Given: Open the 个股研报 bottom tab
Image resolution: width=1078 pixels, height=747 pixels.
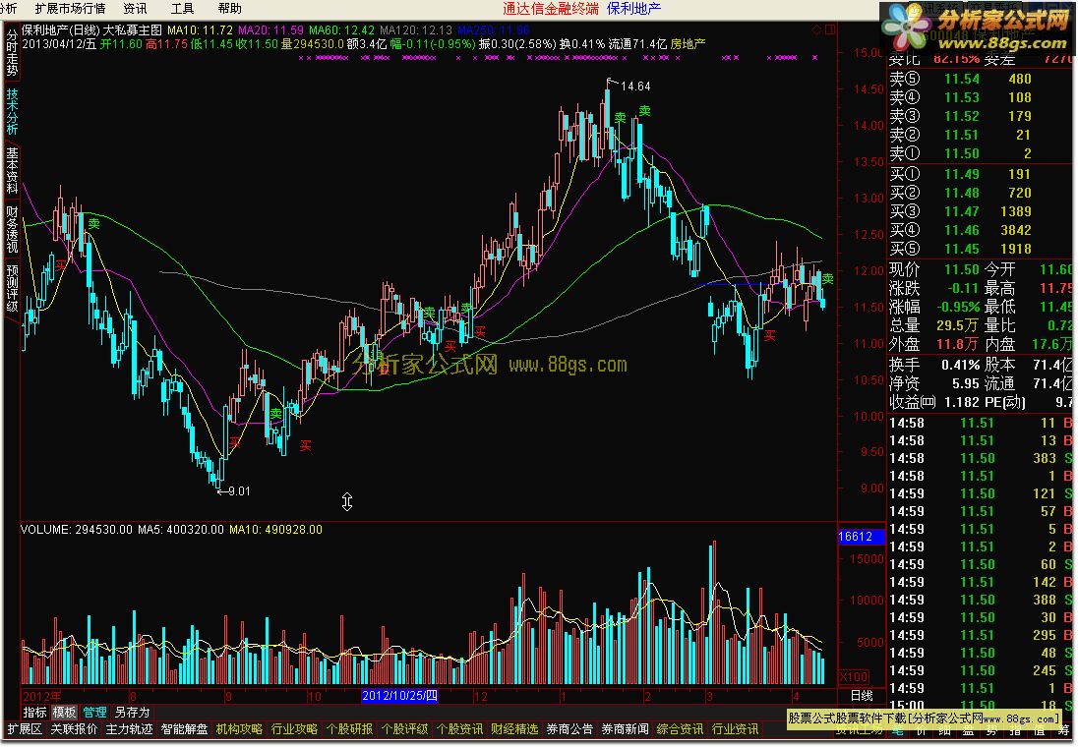Looking at the screenshot, I should [349, 729].
